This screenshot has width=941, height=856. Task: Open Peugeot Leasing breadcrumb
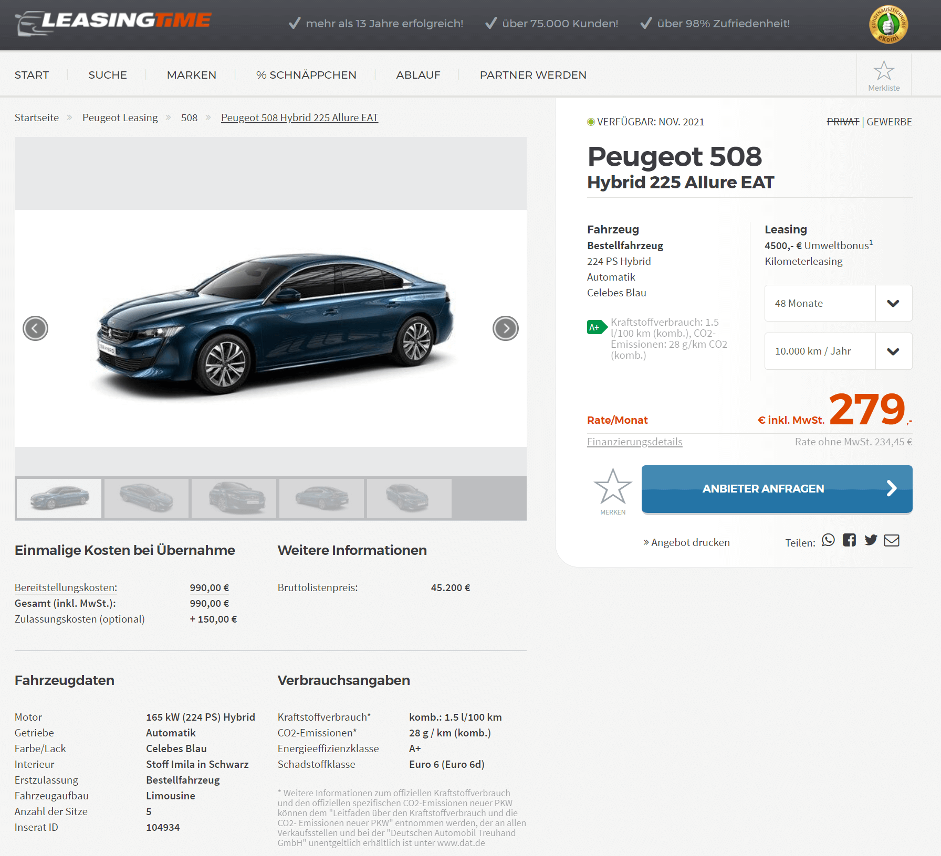[x=120, y=117]
